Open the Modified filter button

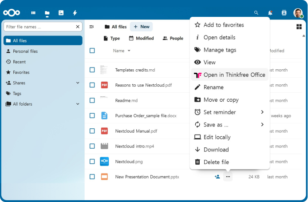click(141, 38)
